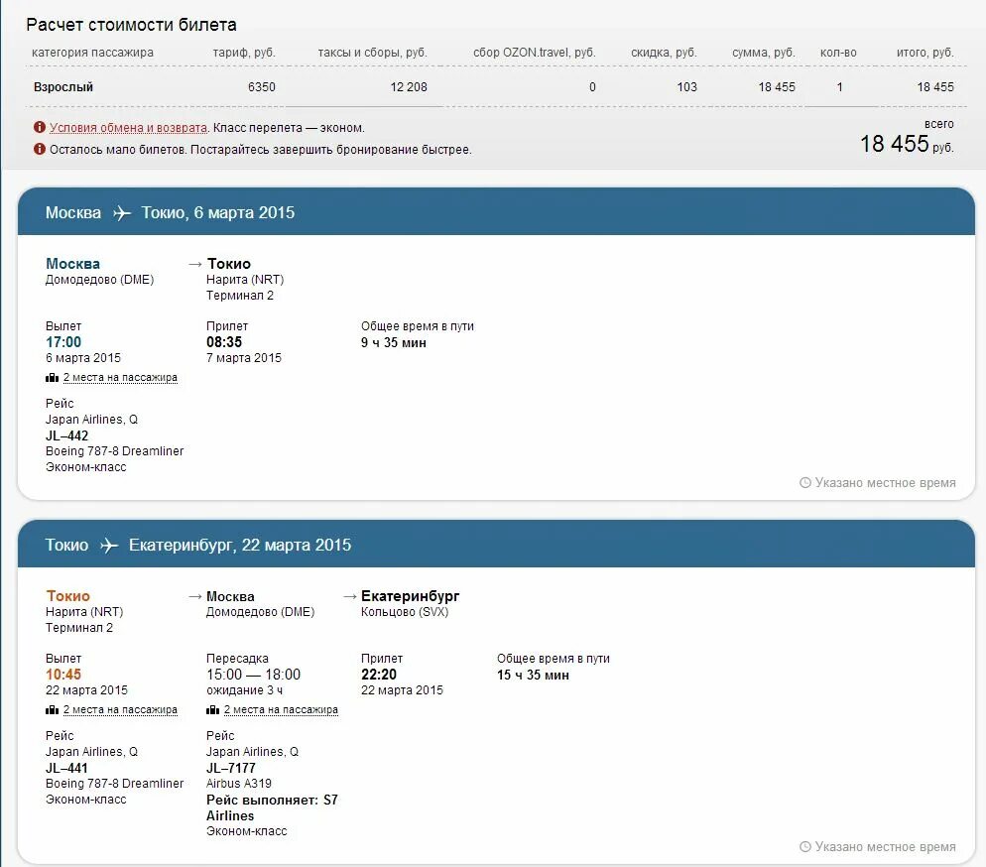Image resolution: width=986 pixels, height=867 pixels.
Task: Click the airplane icon in Москва–Токио header
Action: click(121, 213)
